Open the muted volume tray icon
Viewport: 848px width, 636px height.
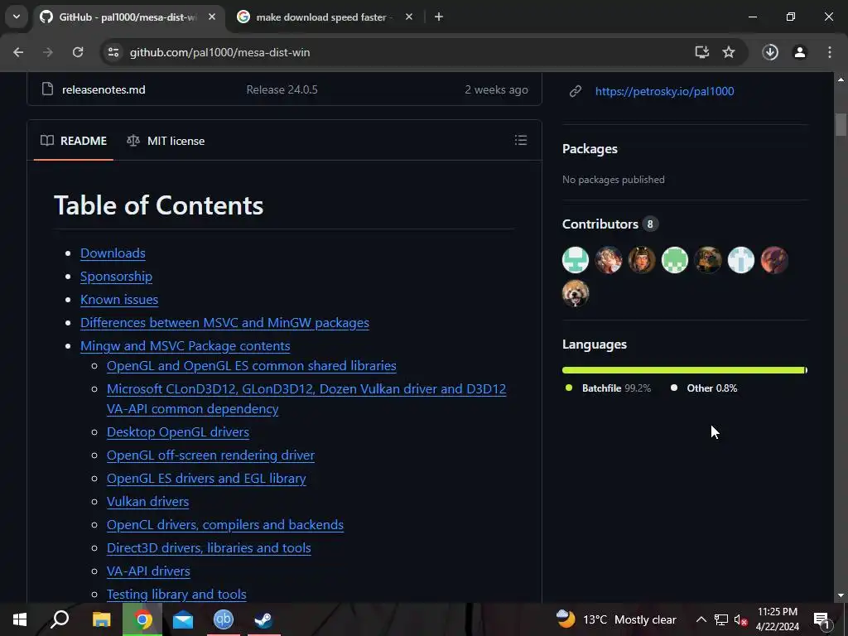pos(740,620)
